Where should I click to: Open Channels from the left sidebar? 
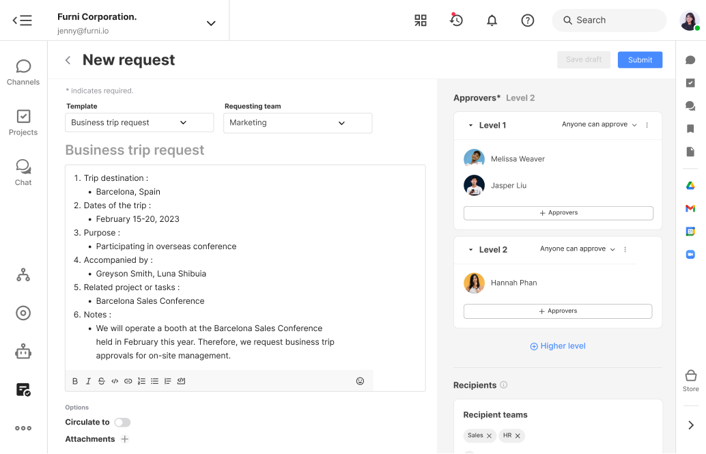(x=23, y=72)
